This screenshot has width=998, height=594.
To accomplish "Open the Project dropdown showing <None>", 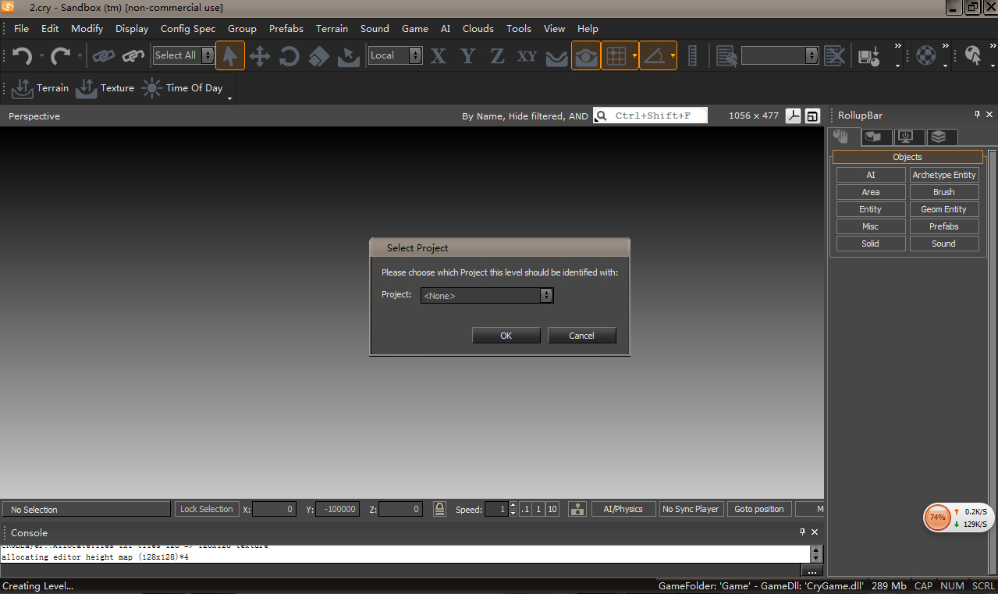I will click(x=487, y=296).
